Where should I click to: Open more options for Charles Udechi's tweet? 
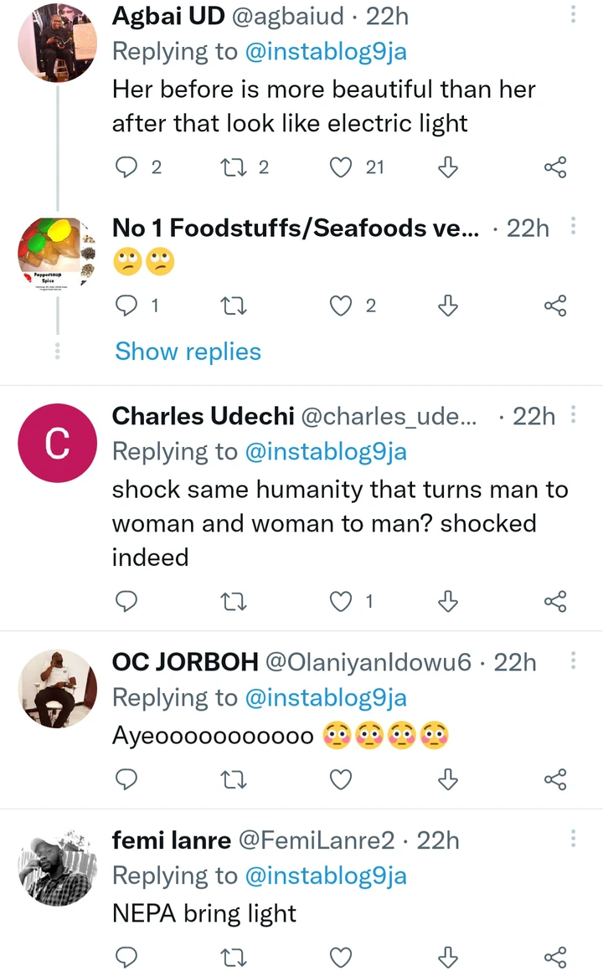(x=574, y=415)
